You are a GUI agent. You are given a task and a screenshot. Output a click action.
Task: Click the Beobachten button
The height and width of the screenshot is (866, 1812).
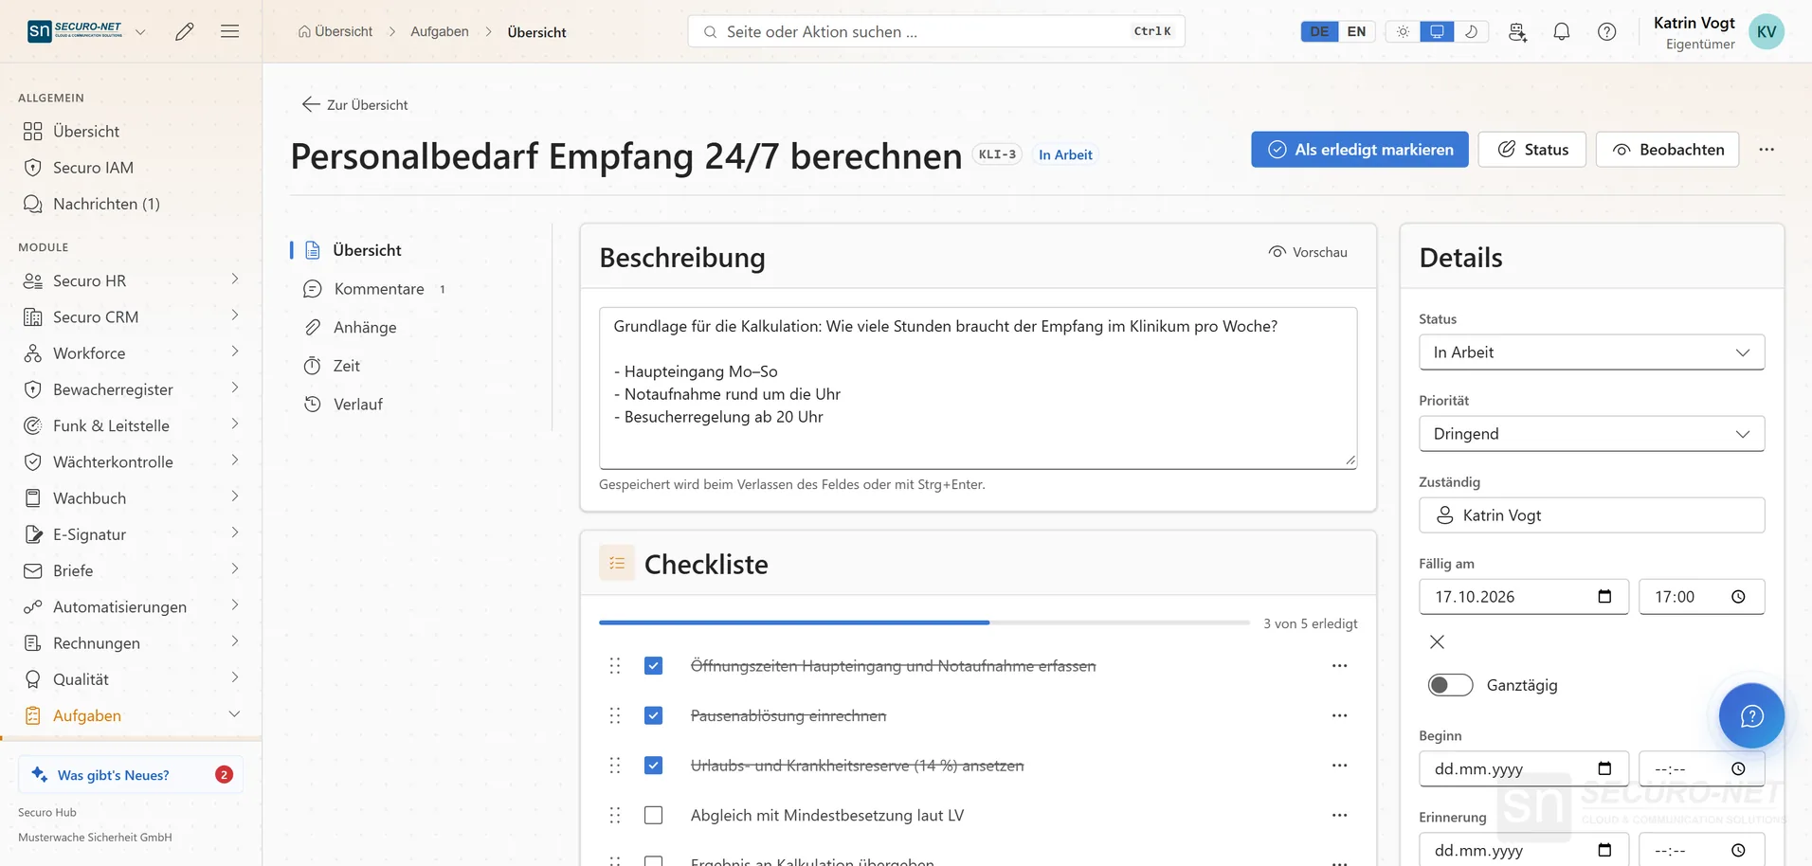click(1667, 150)
